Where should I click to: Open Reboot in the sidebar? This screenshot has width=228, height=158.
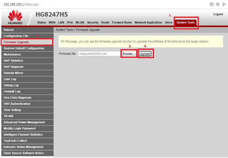27,30
